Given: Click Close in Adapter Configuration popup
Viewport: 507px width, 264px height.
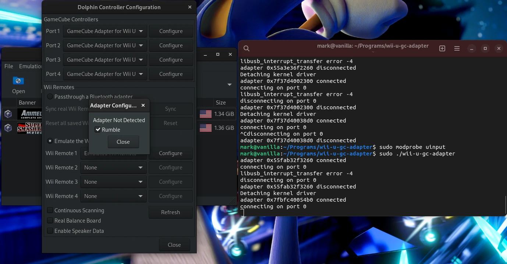Looking at the screenshot, I should tap(123, 142).
